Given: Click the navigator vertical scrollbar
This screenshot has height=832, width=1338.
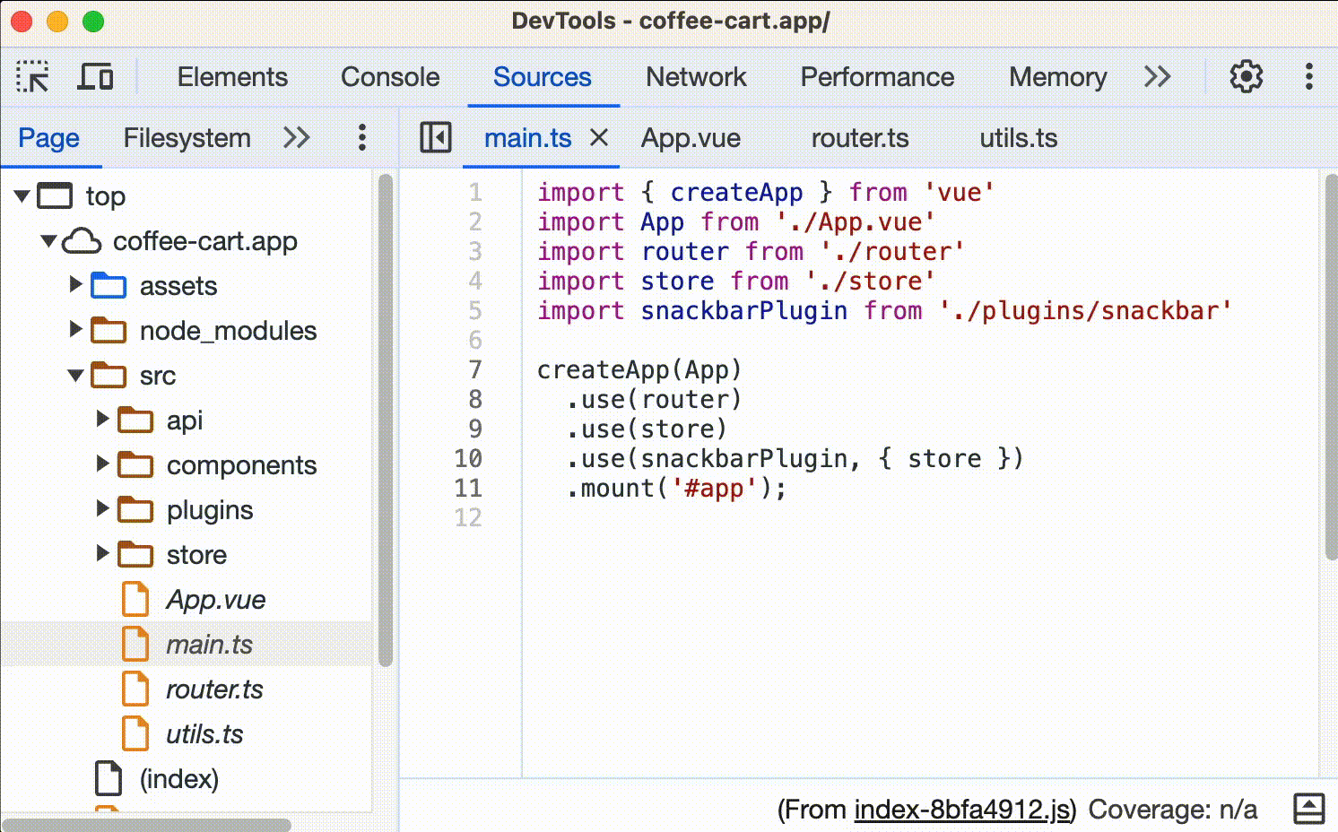Looking at the screenshot, I should coord(386,420).
